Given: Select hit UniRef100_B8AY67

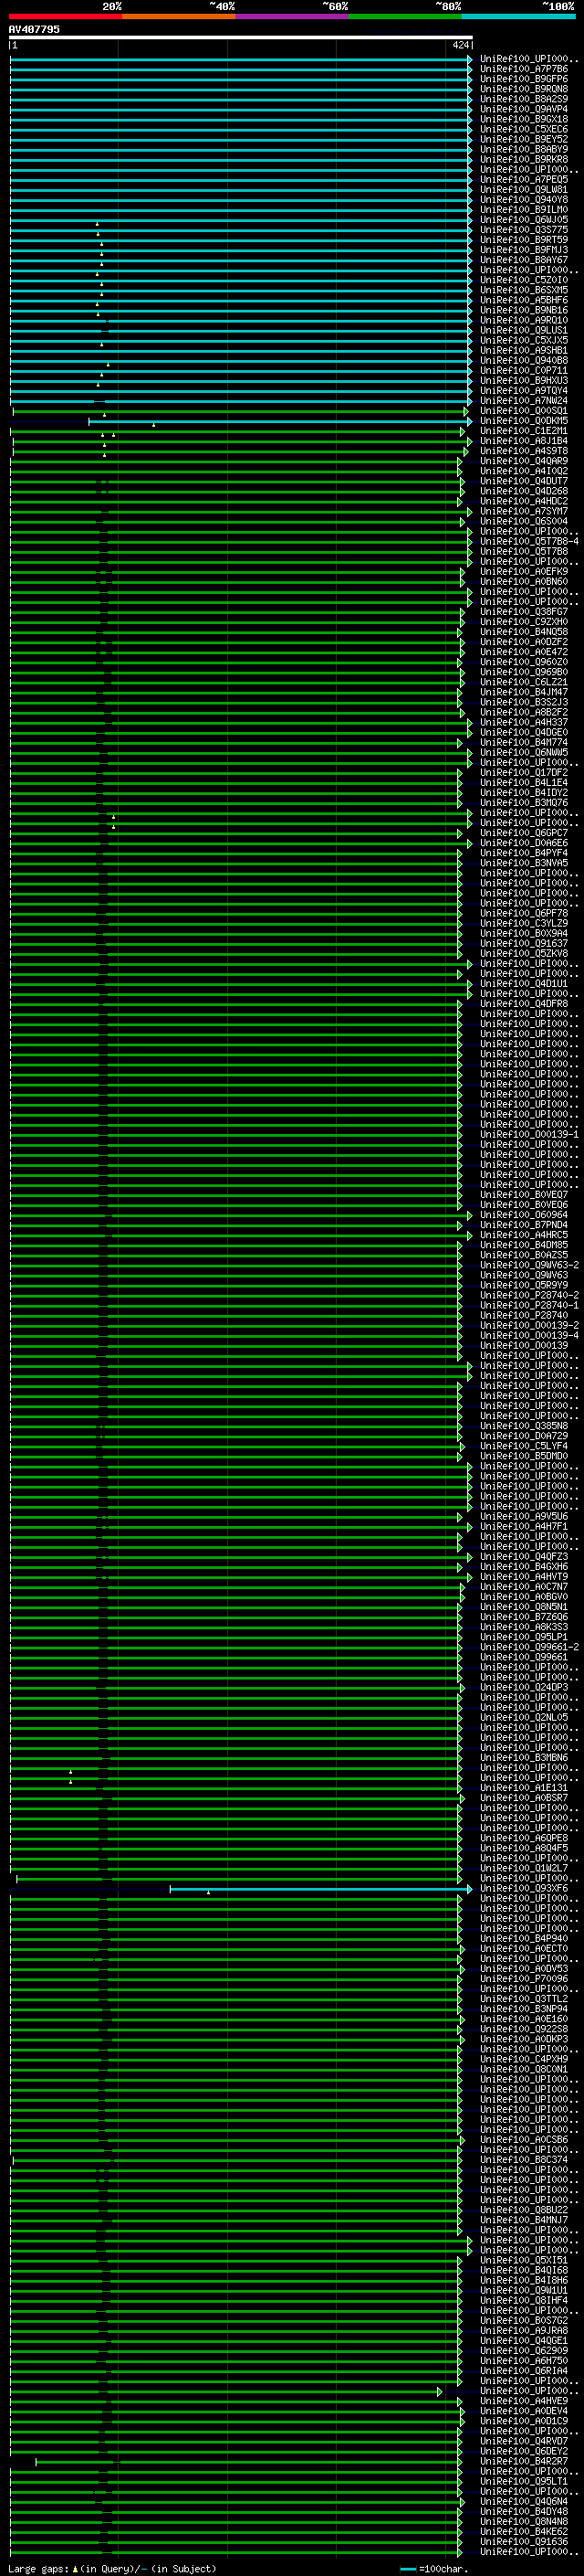Looking at the screenshot, I should pyautogui.click(x=524, y=260).
